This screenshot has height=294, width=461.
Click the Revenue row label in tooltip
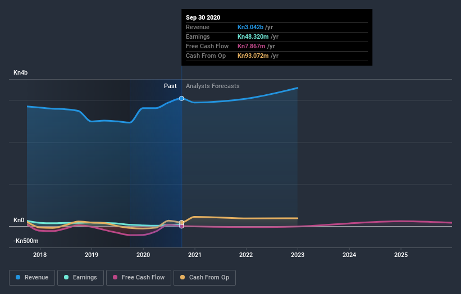198,27
